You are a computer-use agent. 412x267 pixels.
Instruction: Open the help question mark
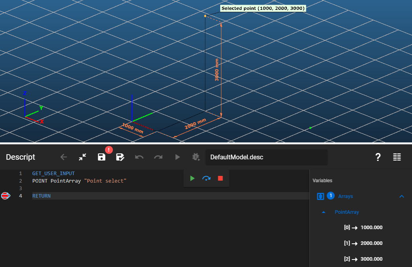378,157
